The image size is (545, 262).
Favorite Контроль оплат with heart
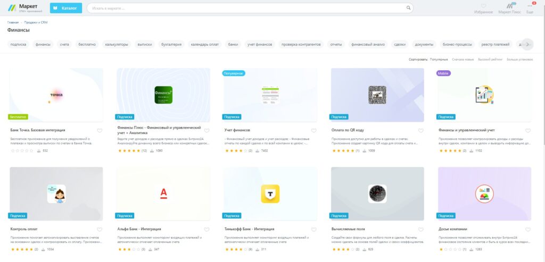tap(100, 230)
